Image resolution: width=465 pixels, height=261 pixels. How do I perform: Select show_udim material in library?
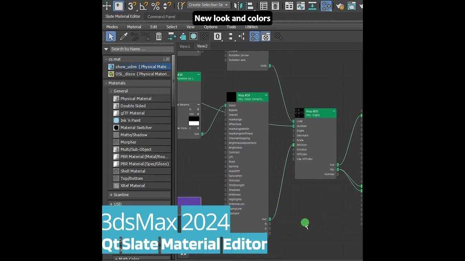[139, 67]
